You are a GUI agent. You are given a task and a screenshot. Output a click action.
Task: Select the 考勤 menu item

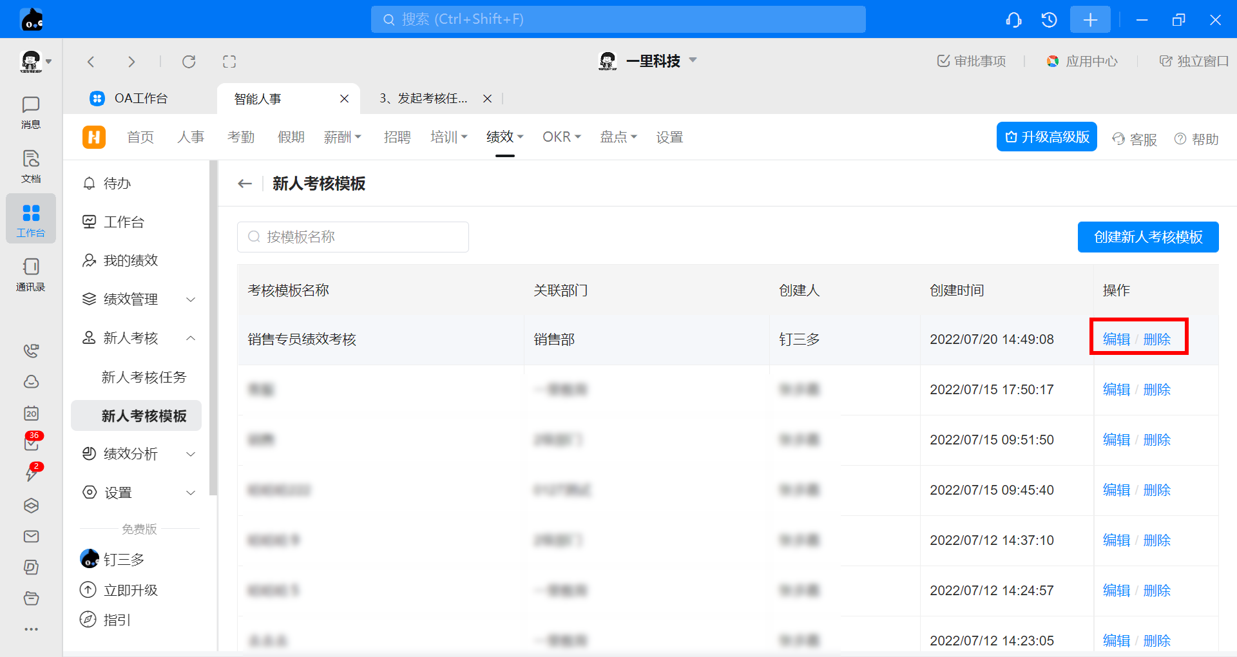[x=241, y=137]
